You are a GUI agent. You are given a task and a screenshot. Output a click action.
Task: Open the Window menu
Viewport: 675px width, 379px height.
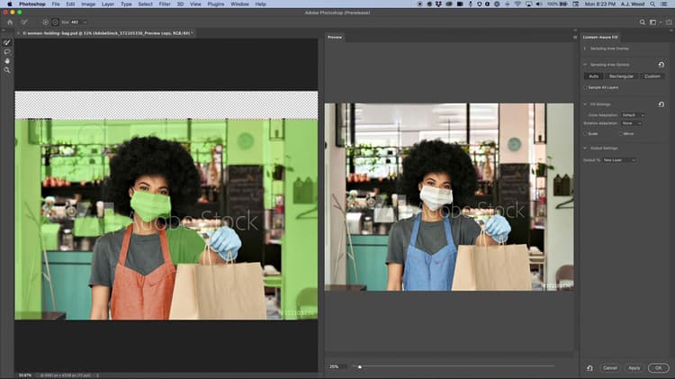239,4
